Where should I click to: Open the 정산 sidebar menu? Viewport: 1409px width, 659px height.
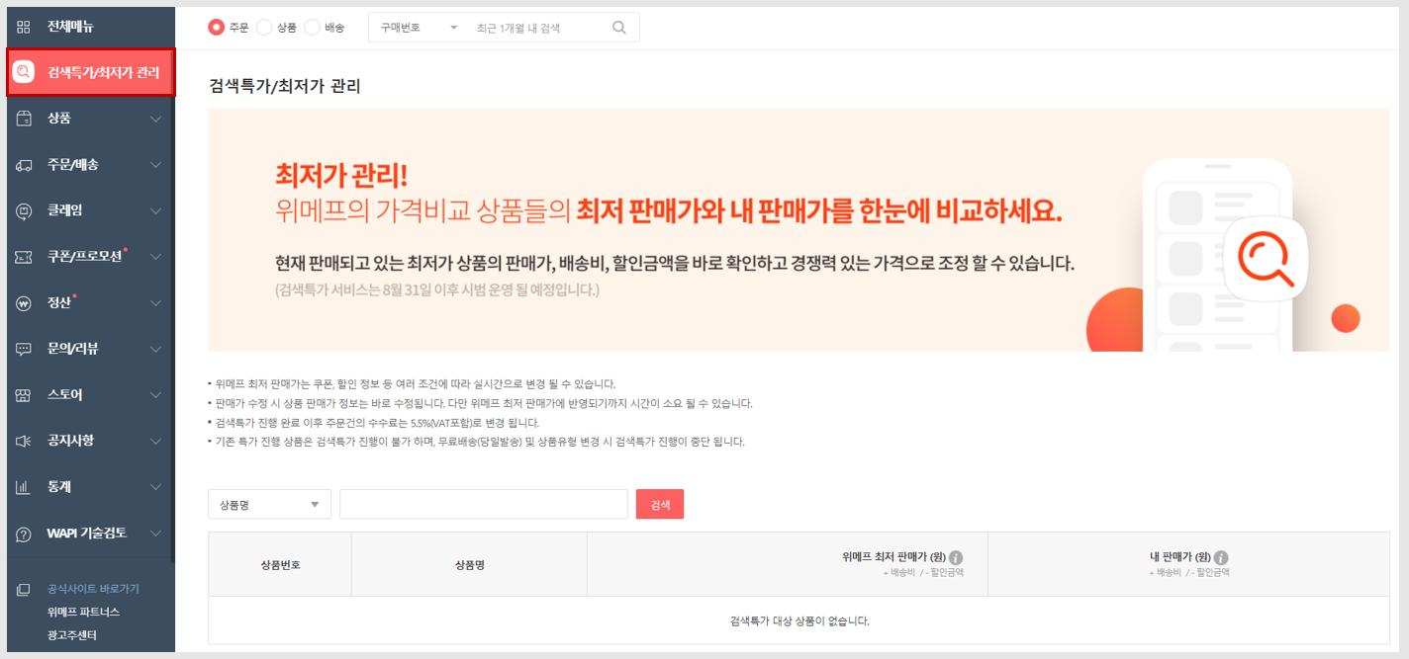pos(91,303)
